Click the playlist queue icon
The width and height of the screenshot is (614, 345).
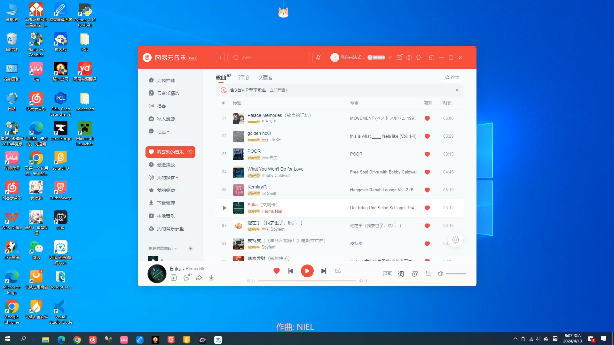tap(429, 273)
